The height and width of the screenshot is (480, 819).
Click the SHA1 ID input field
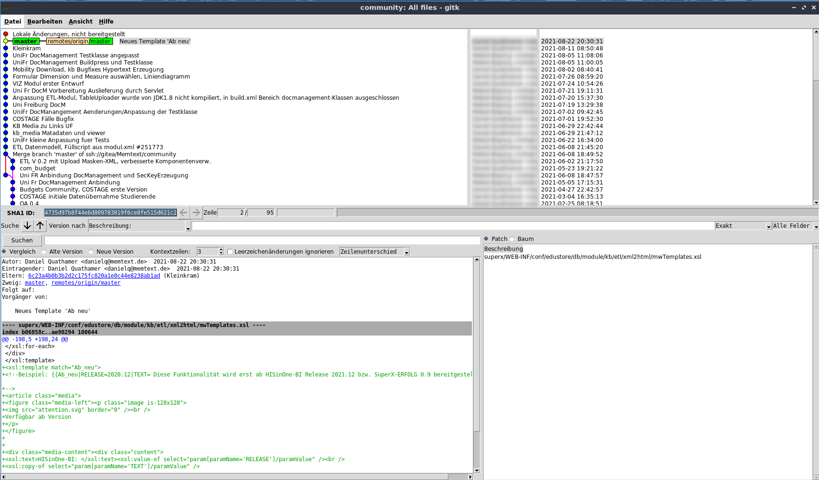[x=110, y=213]
